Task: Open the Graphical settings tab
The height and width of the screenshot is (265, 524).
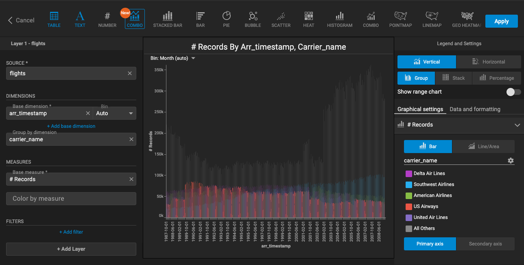Action: click(x=420, y=109)
